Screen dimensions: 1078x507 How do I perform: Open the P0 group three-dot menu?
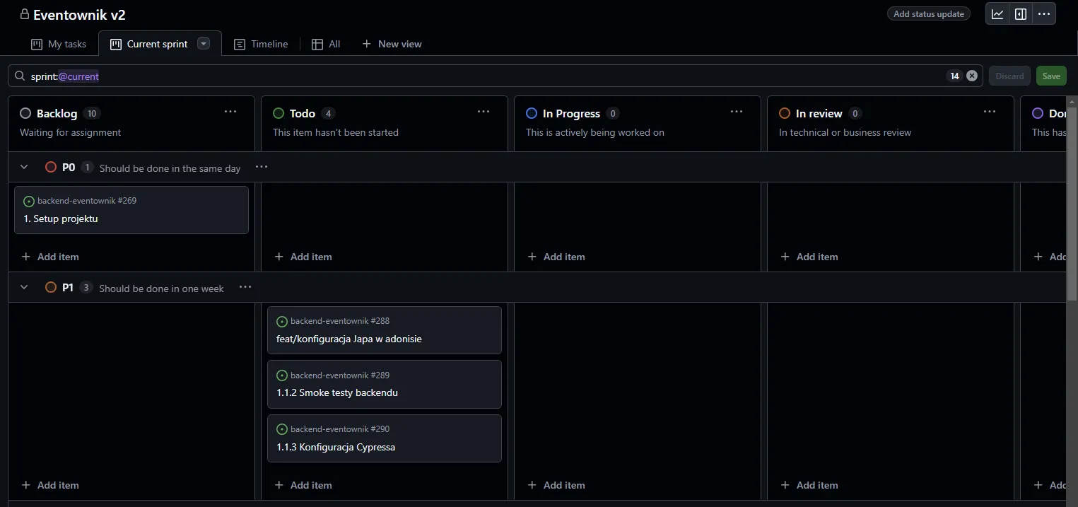tap(262, 168)
